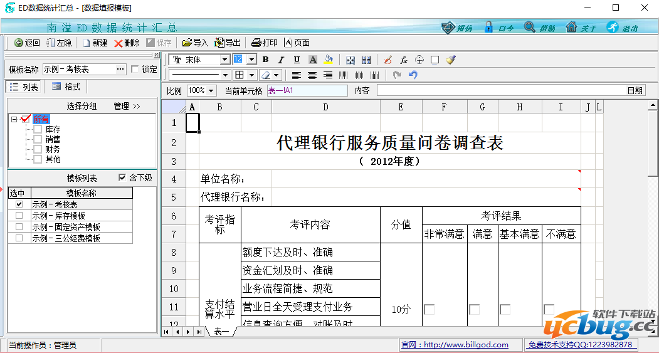Open the 宋体 font name dropdown
Image resolution: width=659 pixels, height=353 pixels.
[224, 60]
